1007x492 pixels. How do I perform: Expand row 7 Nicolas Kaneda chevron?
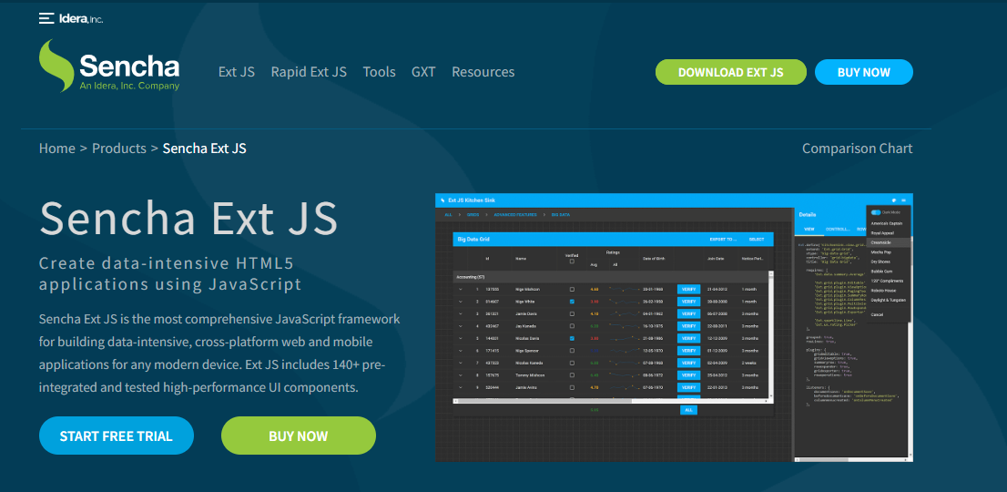tap(461, 363)
